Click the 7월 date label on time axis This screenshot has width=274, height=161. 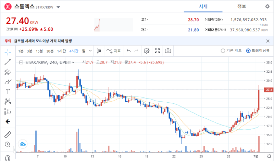coord(256,156)
